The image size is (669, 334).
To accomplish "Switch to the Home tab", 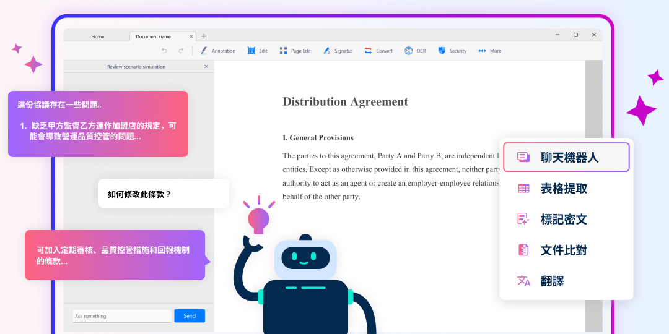I will pyautogui.click(x=98, y=36).
